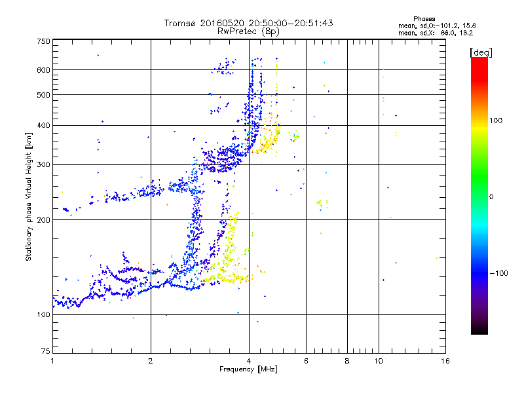The height and width of the screenshot is (393, 524).
Task: Click the x-axis tick label '6'
Action: click(x=306, y=361)
